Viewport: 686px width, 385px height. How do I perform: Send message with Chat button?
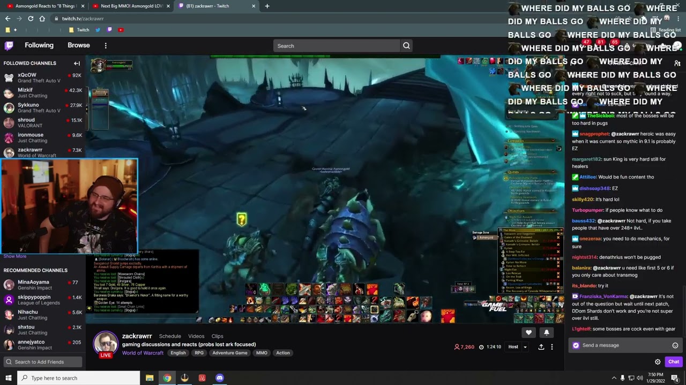[x=674, y=362]
